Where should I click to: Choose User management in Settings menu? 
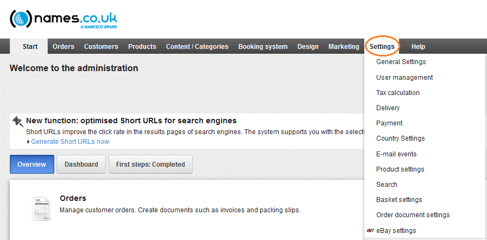coord(404,77)
